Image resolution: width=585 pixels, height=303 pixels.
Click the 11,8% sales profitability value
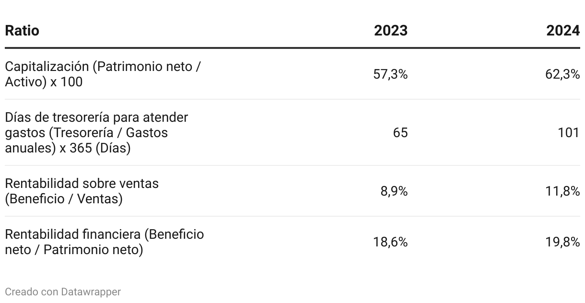563,191
